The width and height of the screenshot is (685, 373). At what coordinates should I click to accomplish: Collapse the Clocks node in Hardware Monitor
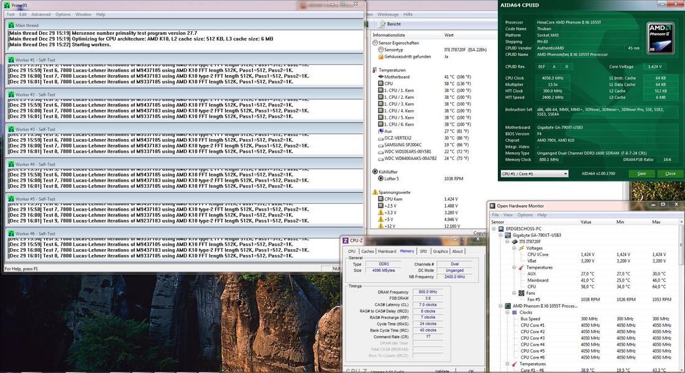click(508, 312)
